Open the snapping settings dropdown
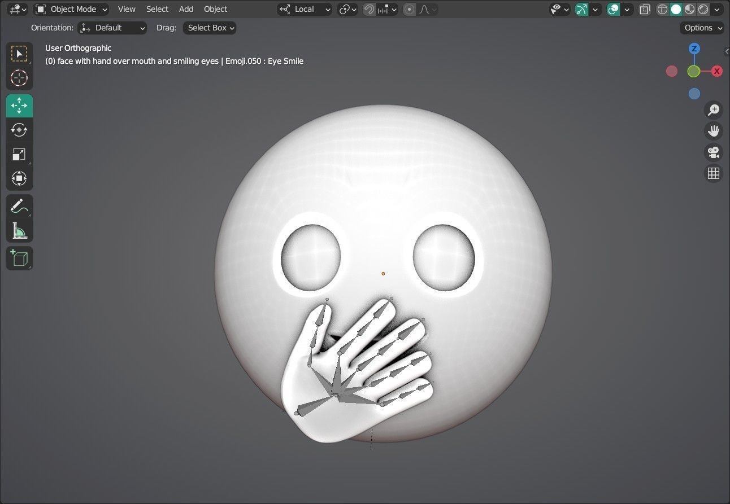The height and width of the screenshot is (504, 730). (x=387, y=9)
